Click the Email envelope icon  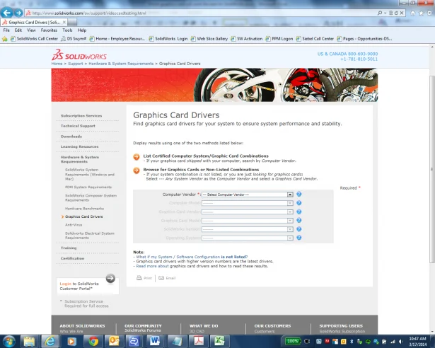162,278
